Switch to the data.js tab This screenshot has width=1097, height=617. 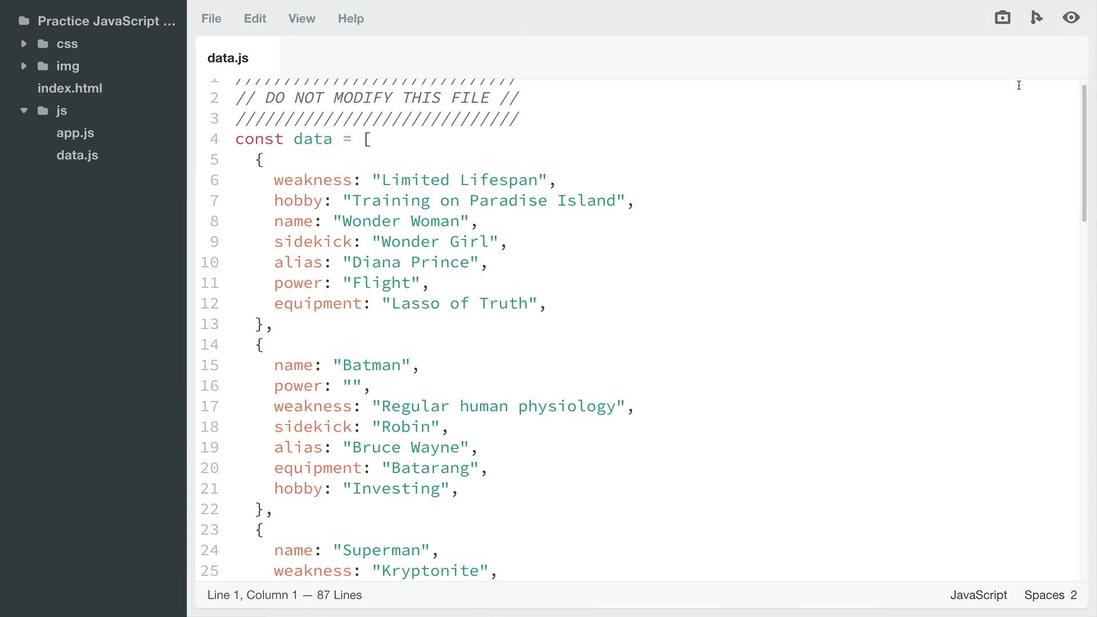[227, 57]
